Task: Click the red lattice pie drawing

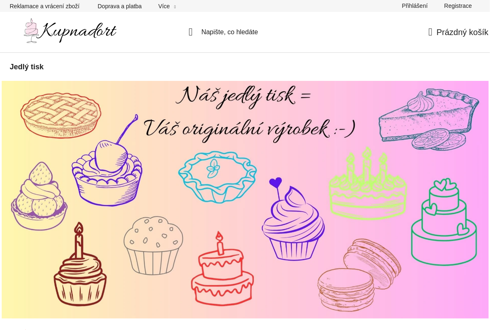Action: tap(61, 115)
